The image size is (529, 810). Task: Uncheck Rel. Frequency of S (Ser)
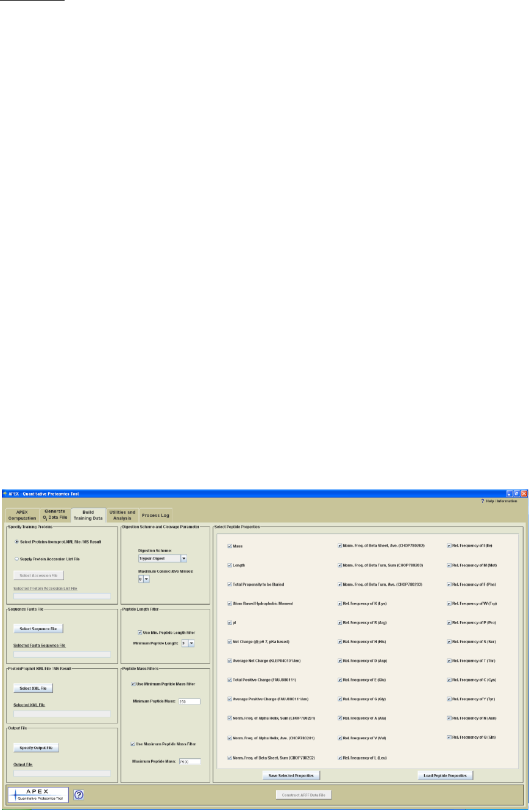pyautogui.click(x=449, y=641)
